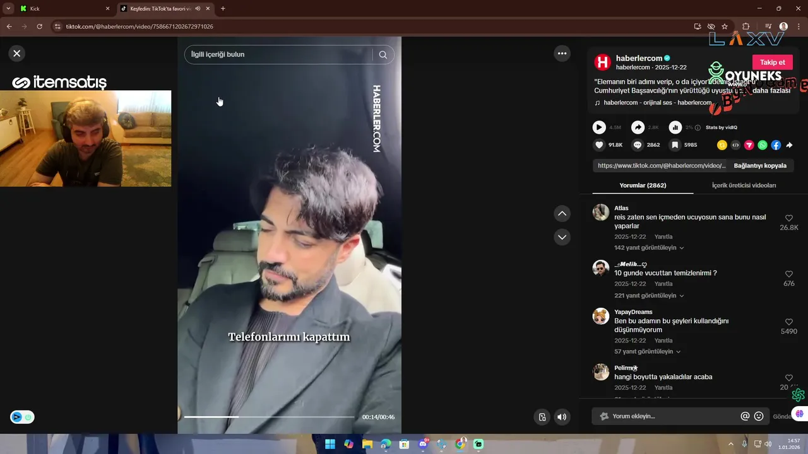Share video to Facebook
The width and height of the screenshot is (808, 454).
tap(776, 145)
